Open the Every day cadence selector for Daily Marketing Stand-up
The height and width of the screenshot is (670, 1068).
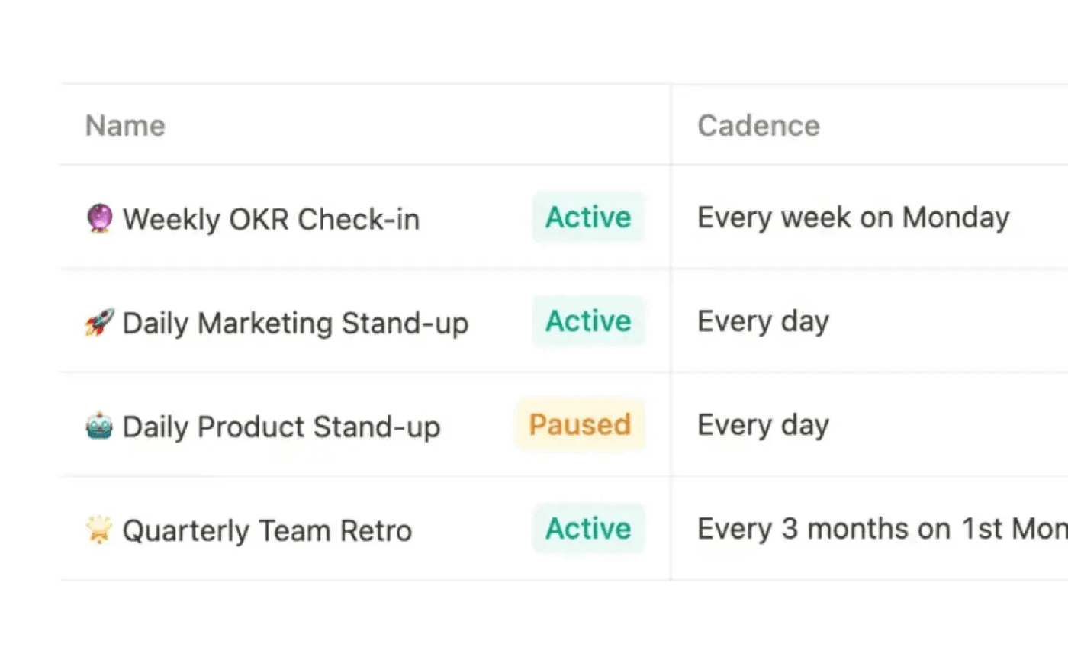pos(762,321)
